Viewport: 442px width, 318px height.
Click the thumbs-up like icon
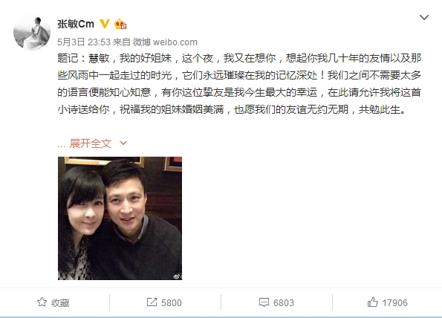pos(372,302)
